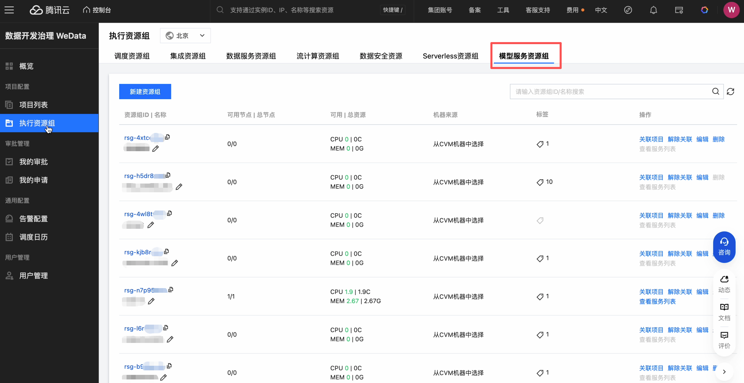Click 删除 for the rsg-4xtc row
The height and width of the screenshot is (383, 744).
(x=718, y=139)
